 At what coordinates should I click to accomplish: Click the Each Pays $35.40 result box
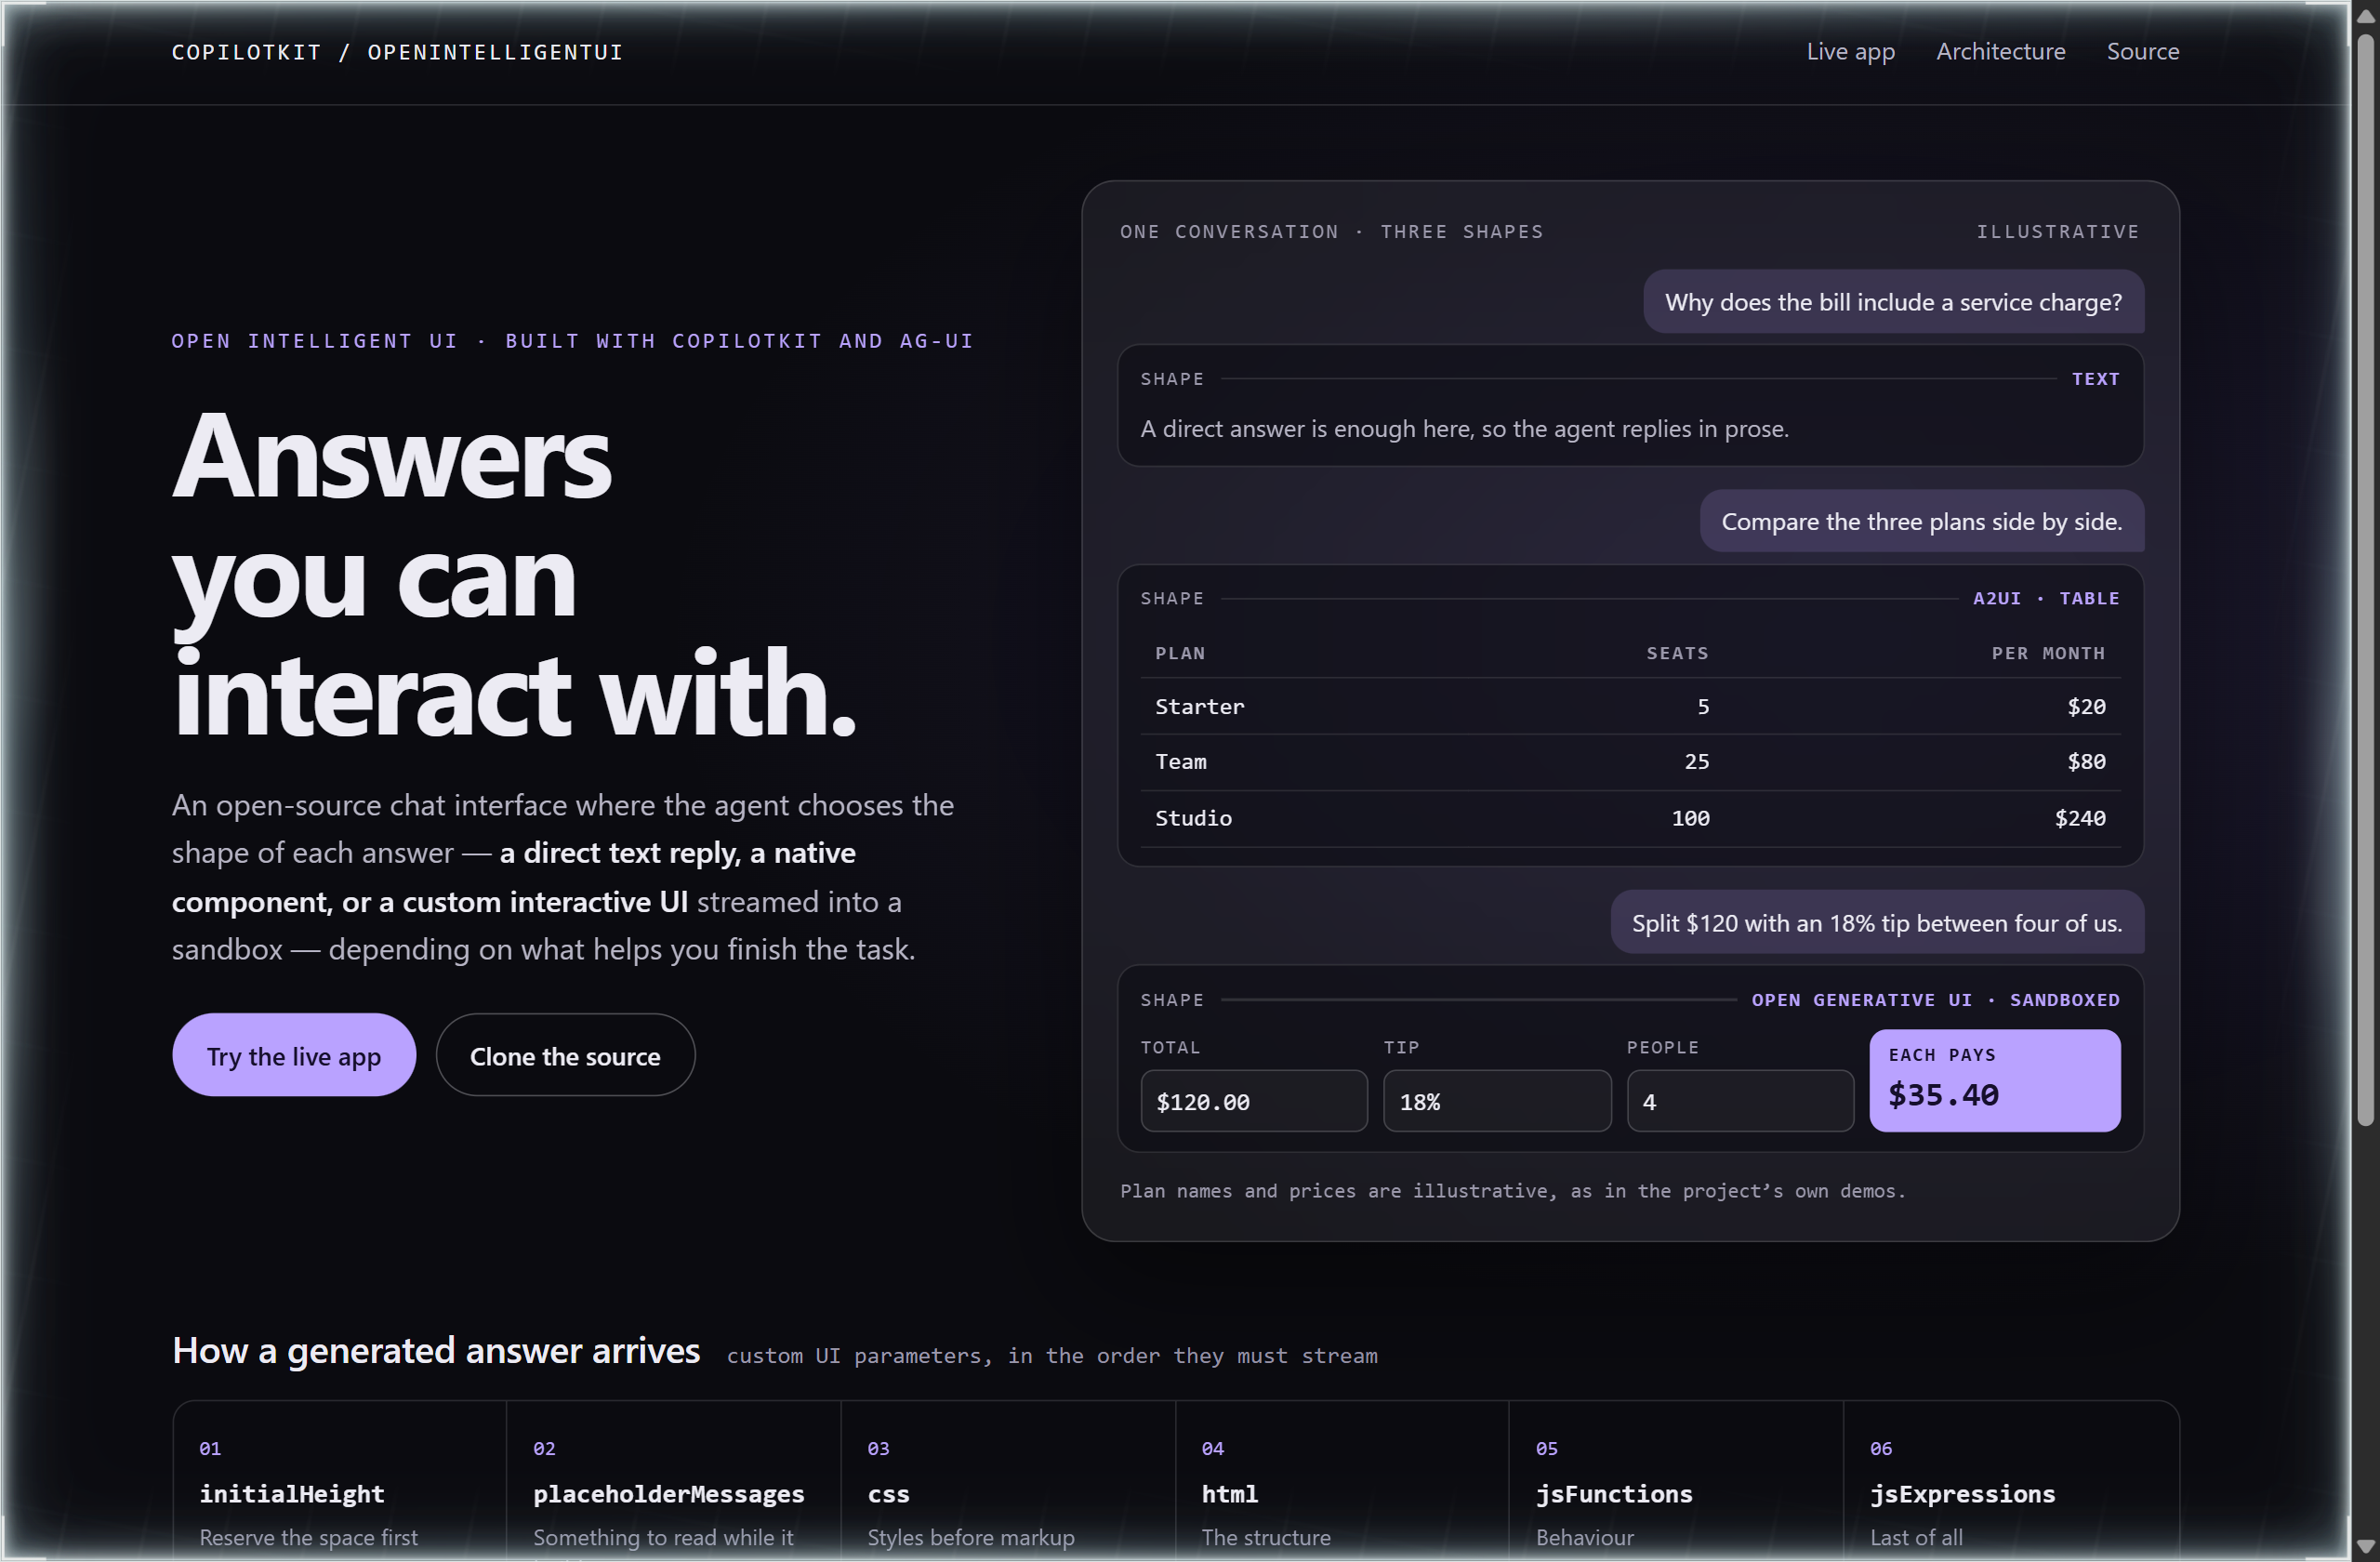coord(1995,1080)
